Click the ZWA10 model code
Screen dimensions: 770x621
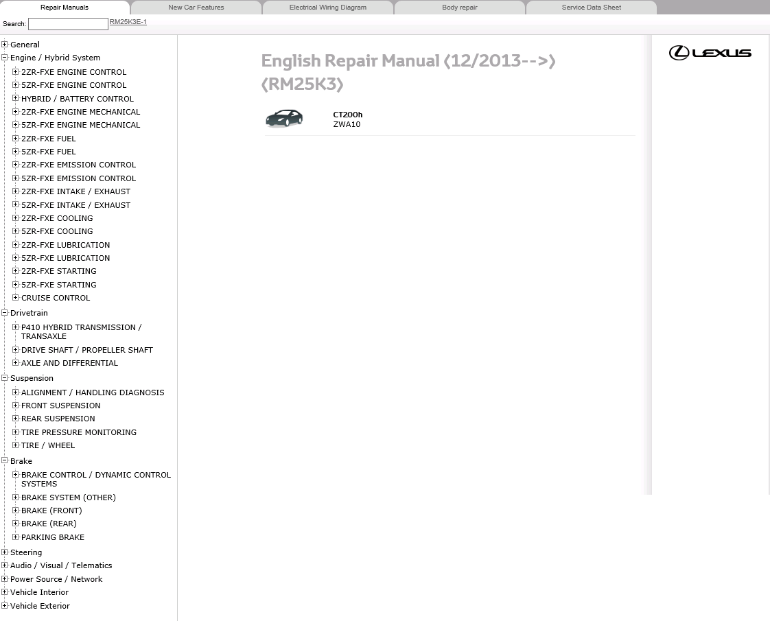pos(347,124)
